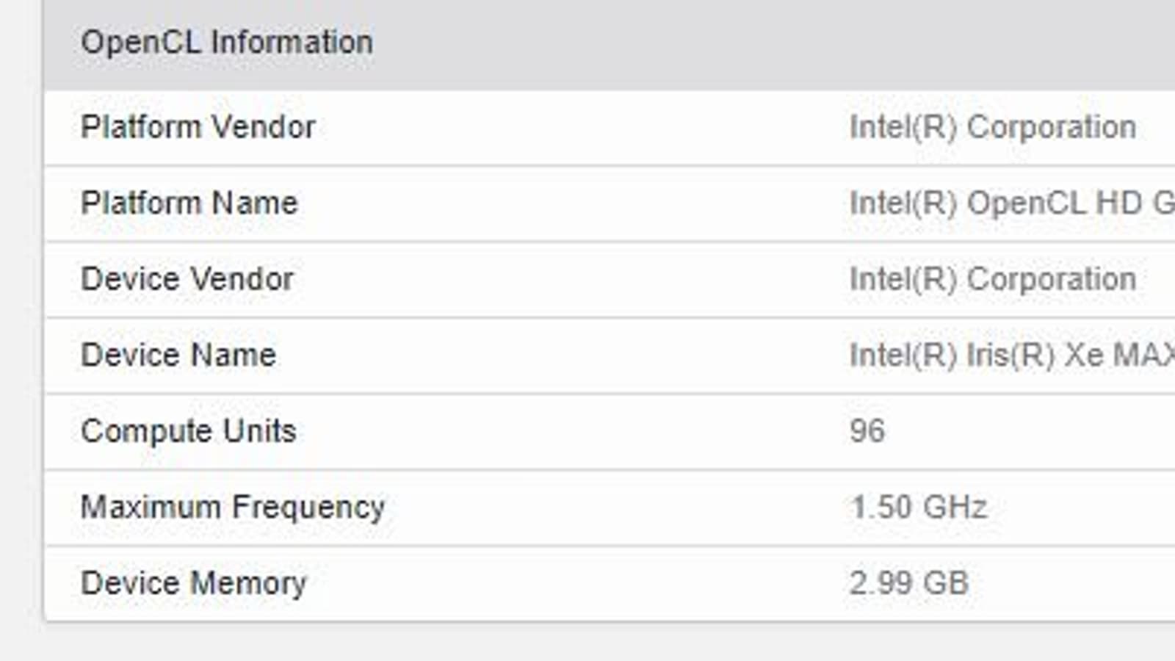Click the GHz unit text
1175x661 pixels.
[x=955, y=508]
